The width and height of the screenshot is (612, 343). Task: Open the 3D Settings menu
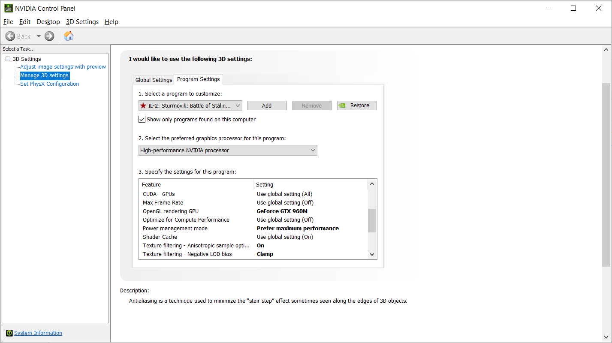[82, 21]
